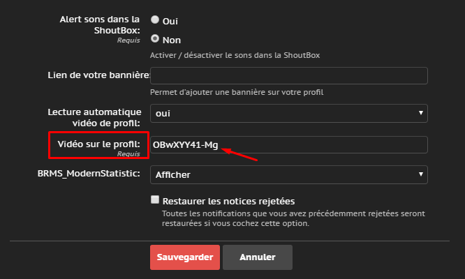465x279 pixels.
Task: Click the "BRMS_ModernStatistic" label
Action: [89, 174]
